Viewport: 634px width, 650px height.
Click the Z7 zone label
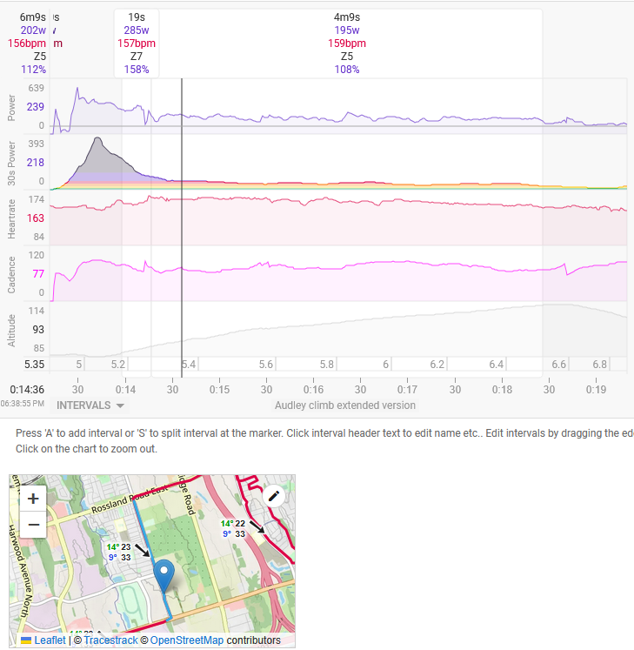(x=137, y=57)
